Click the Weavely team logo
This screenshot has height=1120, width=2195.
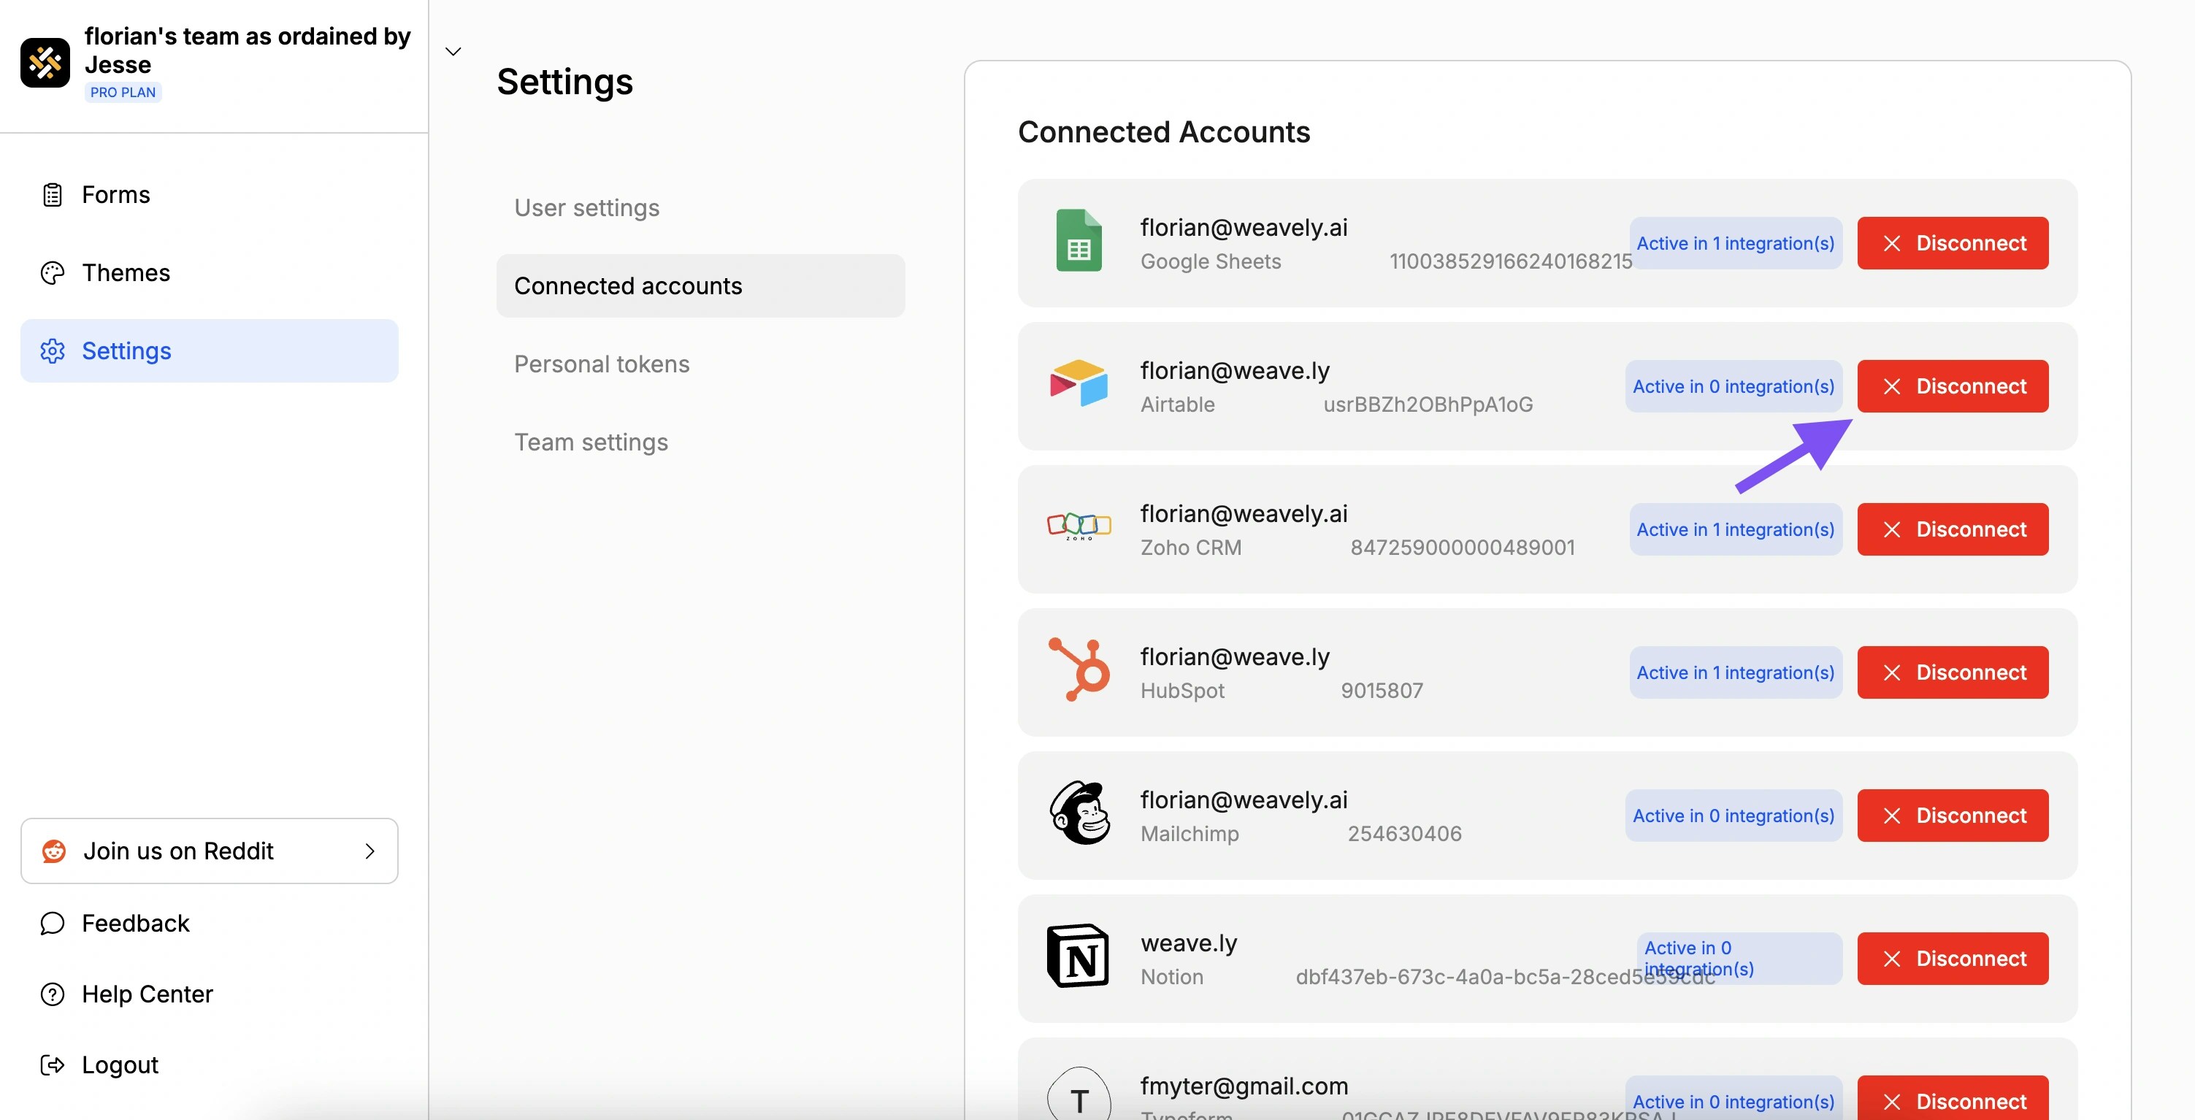(x=45, y=62)
